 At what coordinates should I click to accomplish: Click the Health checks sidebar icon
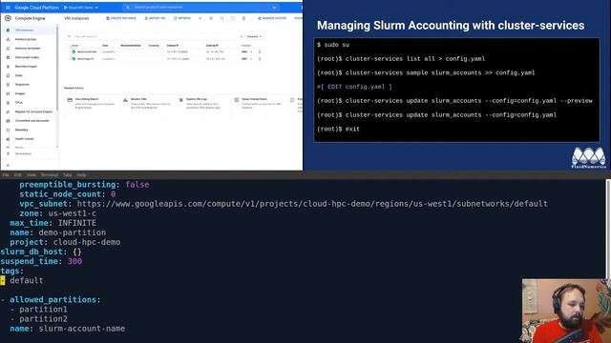click(x=8, y=139)
